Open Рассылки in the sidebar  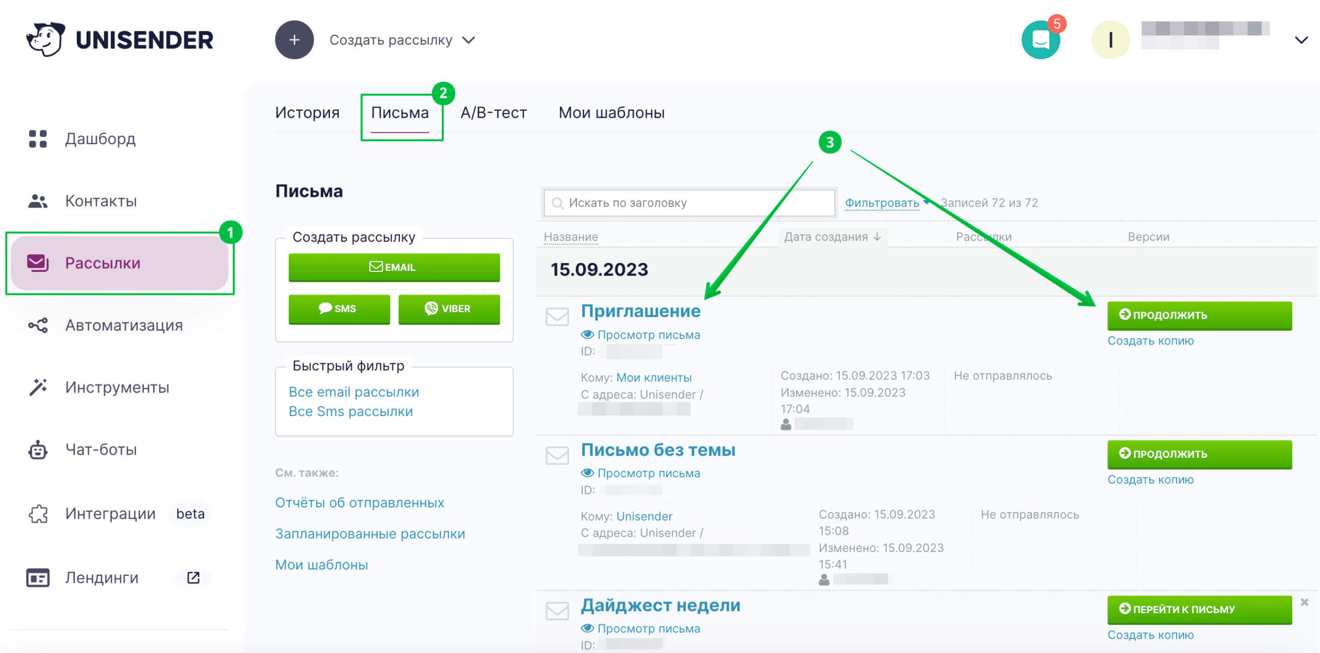(120, 263)
